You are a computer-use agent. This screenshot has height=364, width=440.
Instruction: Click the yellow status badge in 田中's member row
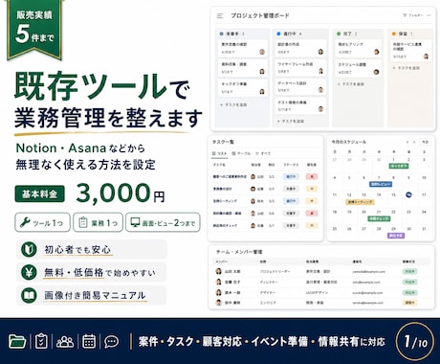tap(409, 303)
